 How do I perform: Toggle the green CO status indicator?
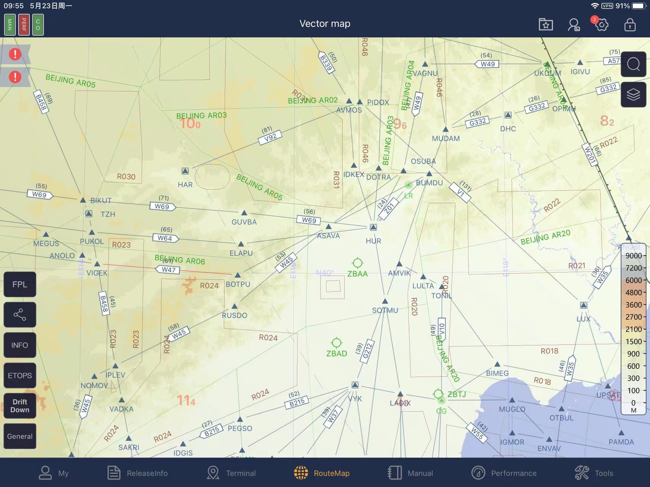[x=38, y=25]
